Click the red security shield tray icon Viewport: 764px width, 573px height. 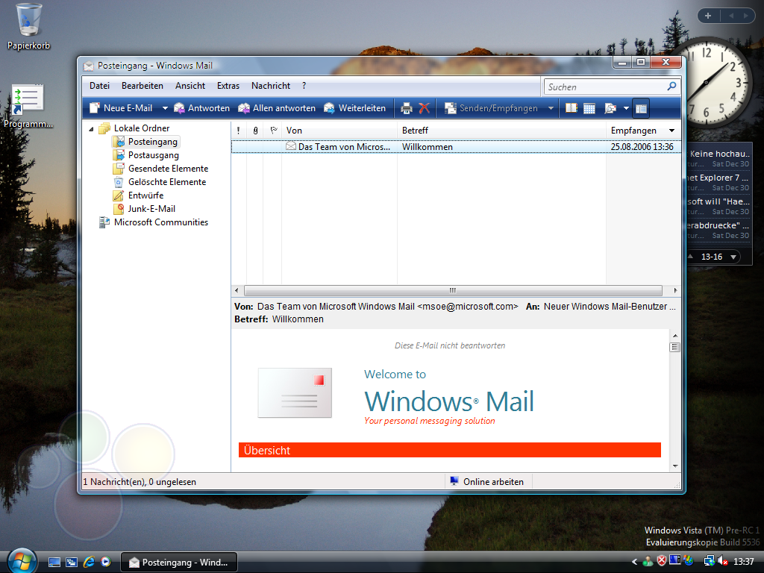(661, 561)
